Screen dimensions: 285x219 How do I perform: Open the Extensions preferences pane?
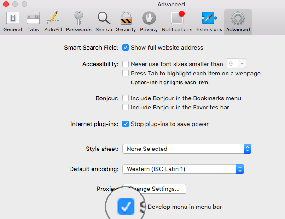click(209, 22)
